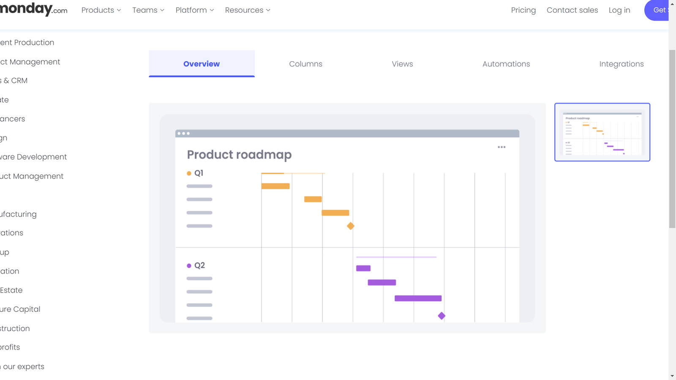676x380 pixels.
Task: Click the Log in link
Action: [619, 10]
